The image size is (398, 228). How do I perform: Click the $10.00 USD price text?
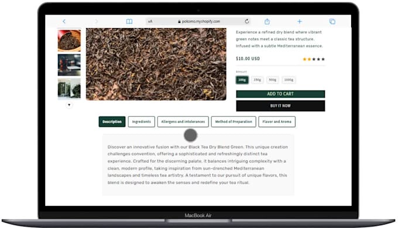[248, 58]
